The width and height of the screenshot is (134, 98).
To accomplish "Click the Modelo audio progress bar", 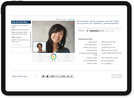I will click(97, 31).
